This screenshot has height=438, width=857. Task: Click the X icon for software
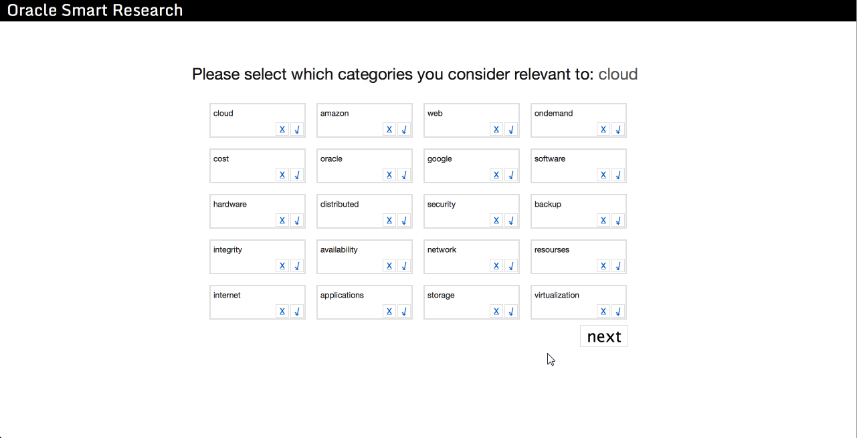[x=603, y=175]
